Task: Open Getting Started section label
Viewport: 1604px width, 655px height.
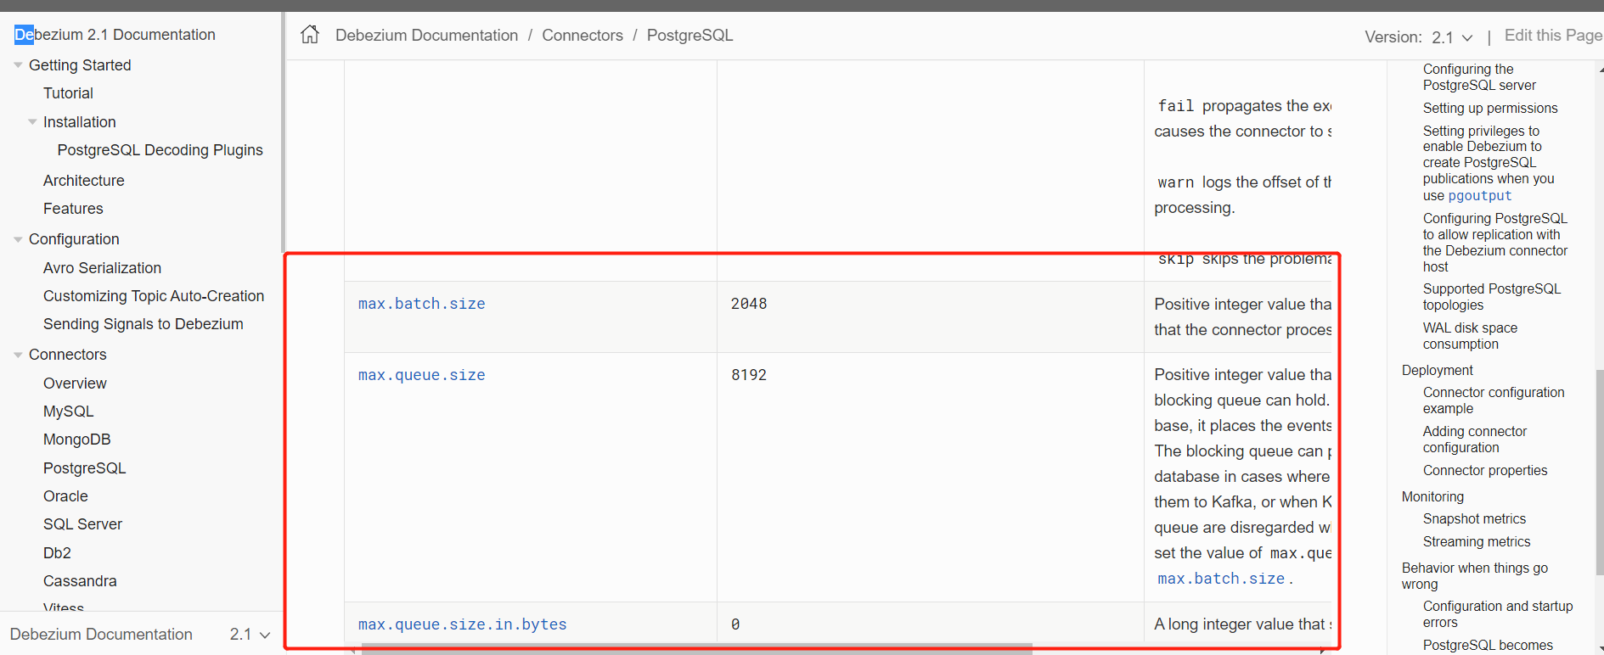Action: click(x=80, y=65)
